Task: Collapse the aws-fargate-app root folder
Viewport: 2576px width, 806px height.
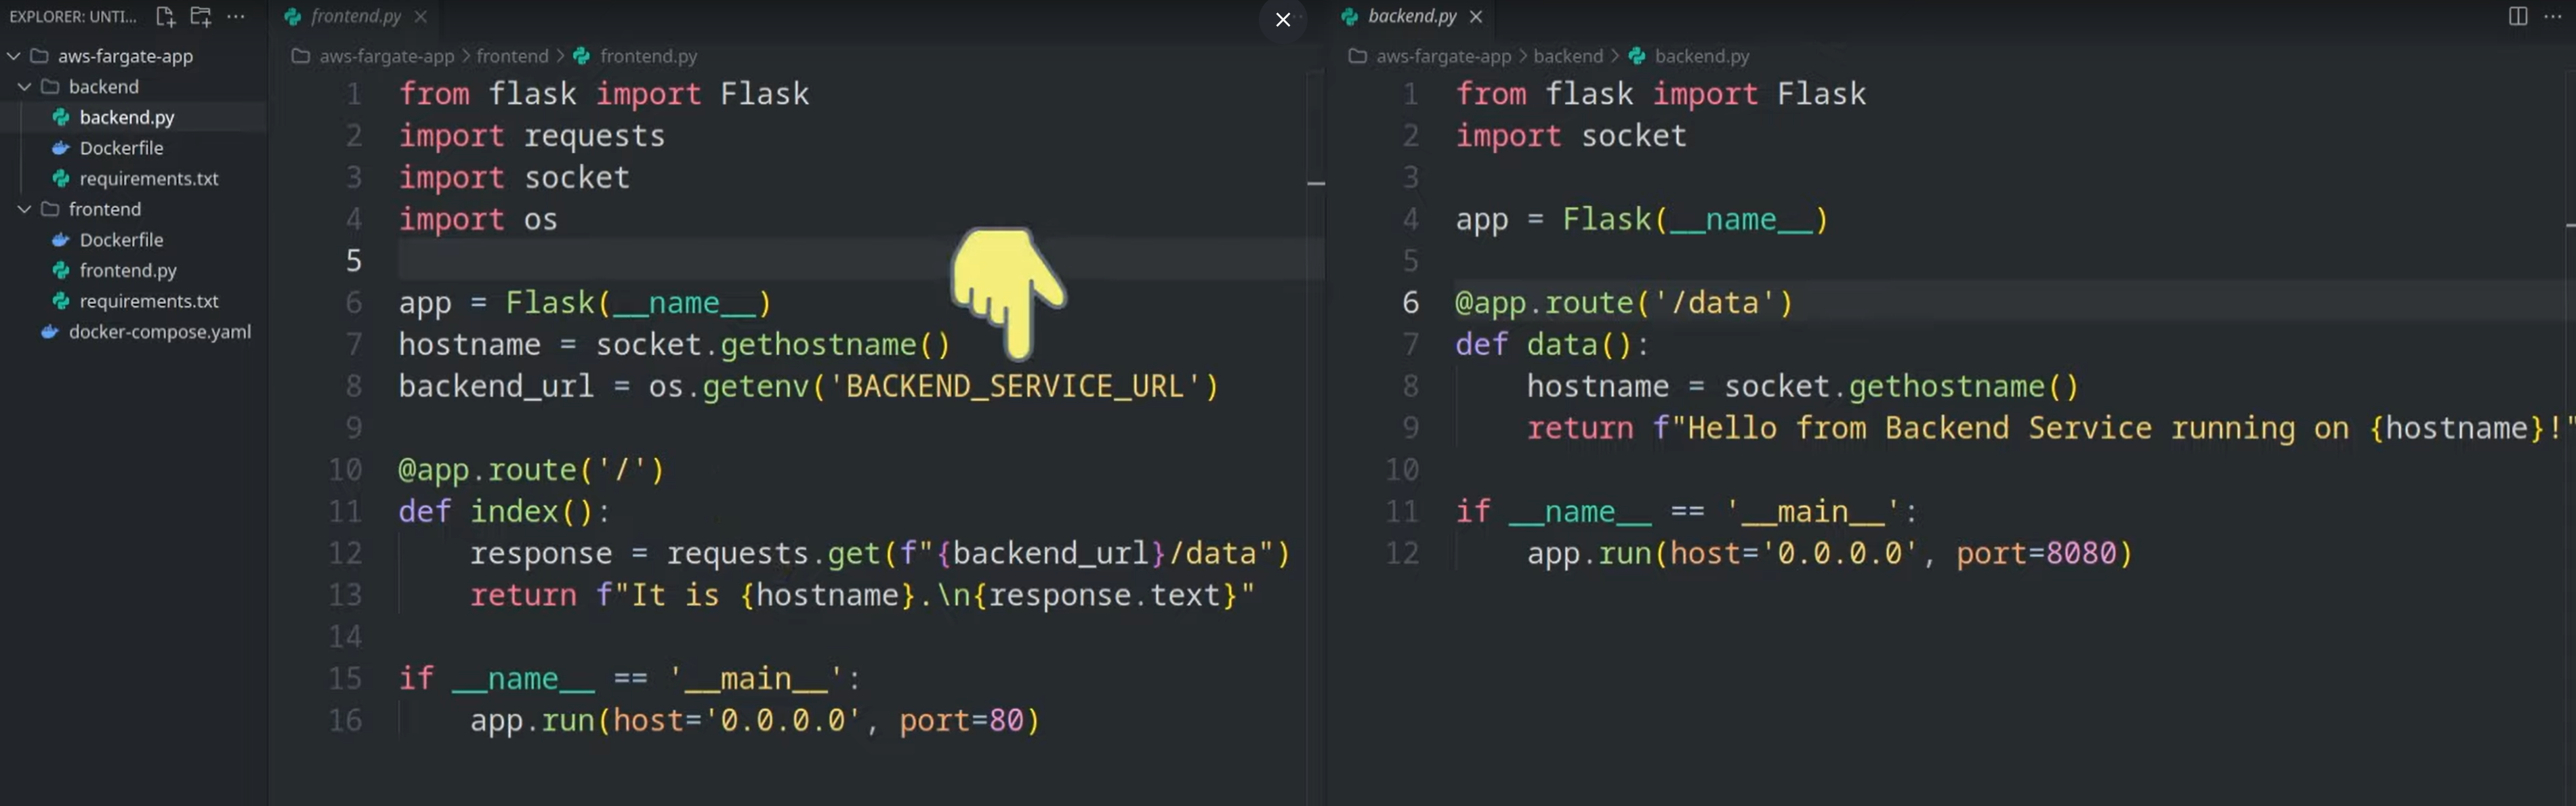Action: tap(14, 56)
